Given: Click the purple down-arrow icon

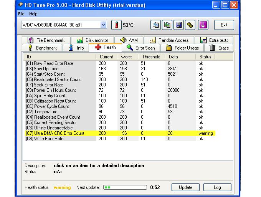Looking at the screenshot, I should click(203, 25).
